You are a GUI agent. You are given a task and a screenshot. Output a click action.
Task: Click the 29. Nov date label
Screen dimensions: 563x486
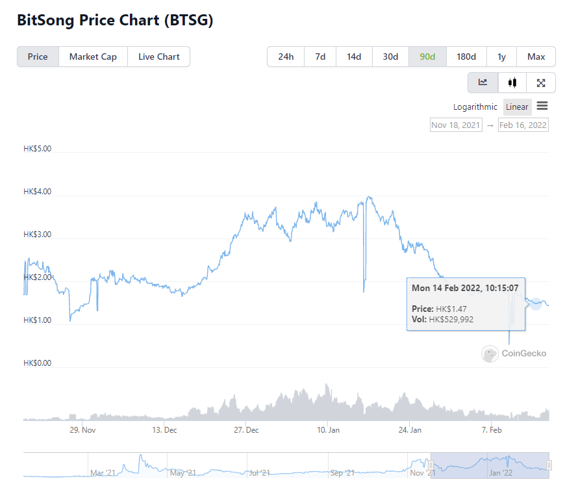(x=82, y=430)
